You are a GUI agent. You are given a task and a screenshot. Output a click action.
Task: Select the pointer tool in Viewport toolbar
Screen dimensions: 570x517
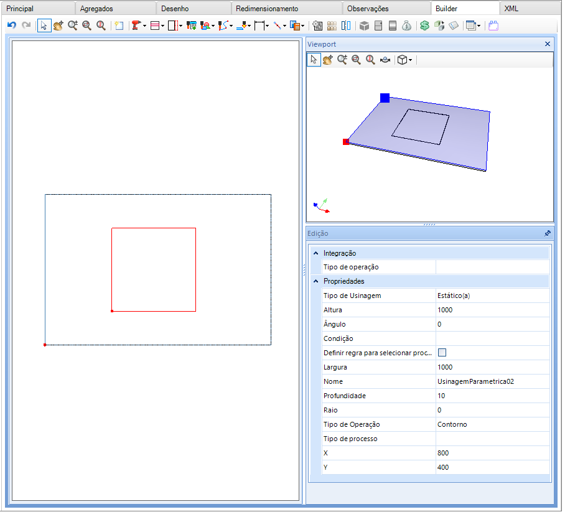314,60
